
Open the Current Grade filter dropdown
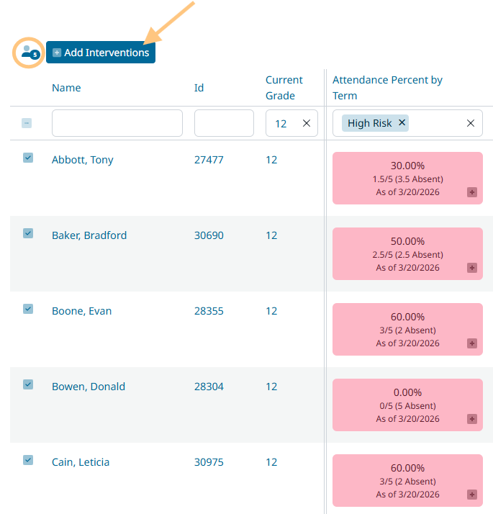282,123
